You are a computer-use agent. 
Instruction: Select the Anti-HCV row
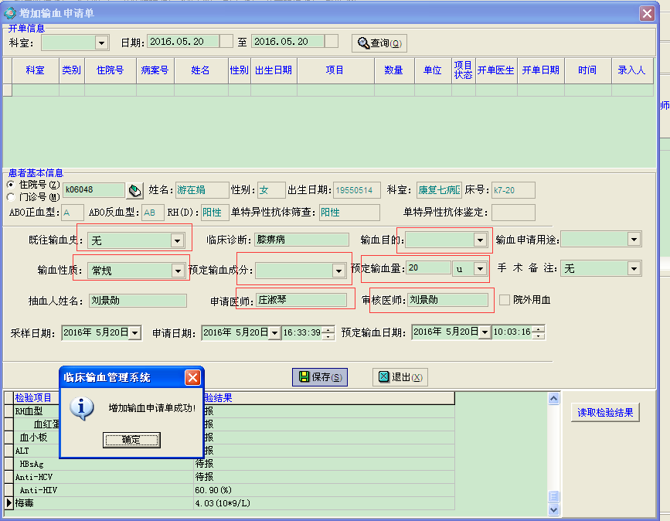click(233, 477)
